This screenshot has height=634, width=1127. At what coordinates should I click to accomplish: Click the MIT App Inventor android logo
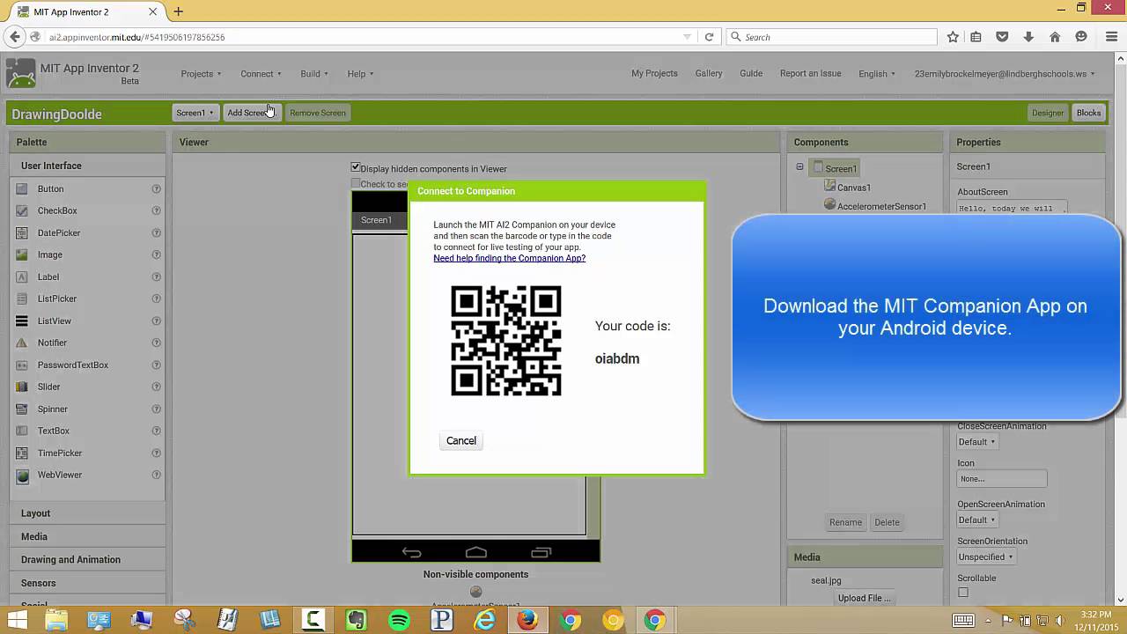[x=21, y=74]
